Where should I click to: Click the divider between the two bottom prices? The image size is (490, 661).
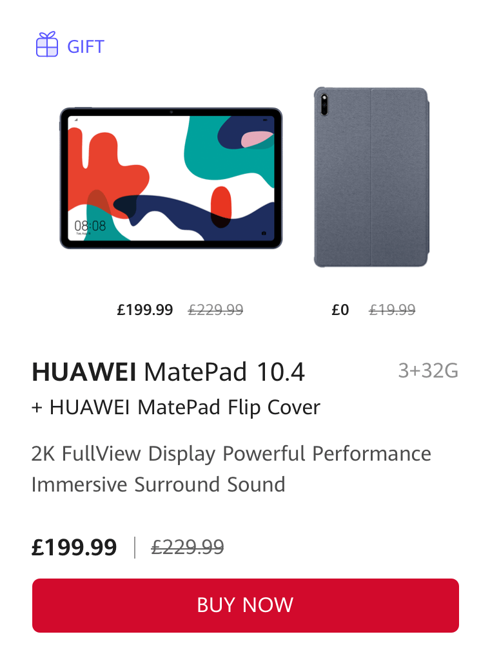(135, 547)
